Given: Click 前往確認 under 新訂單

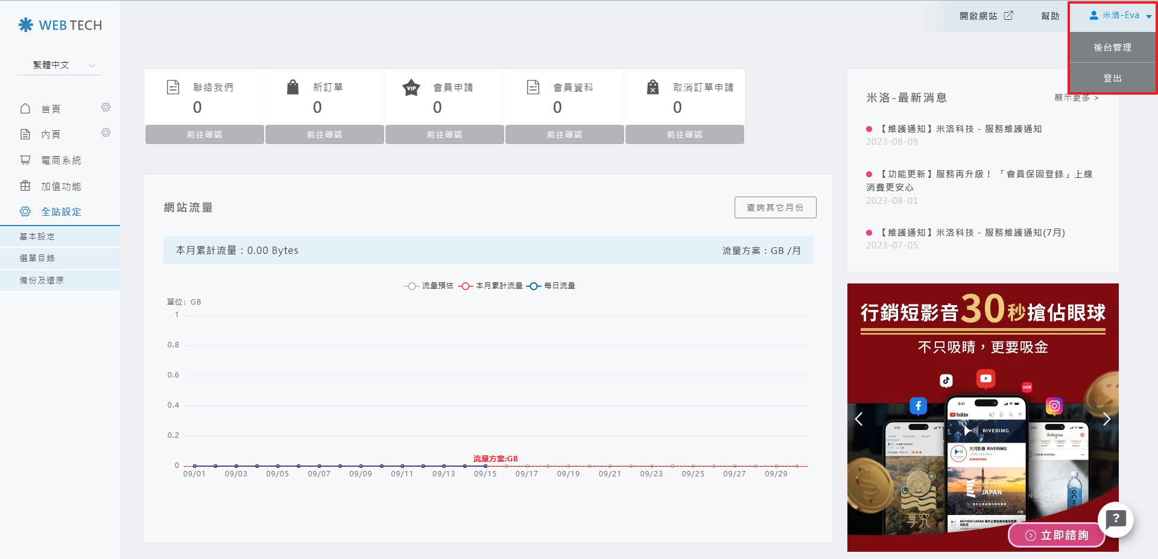Looking at the screenshot, I should (x=324, y=134).
